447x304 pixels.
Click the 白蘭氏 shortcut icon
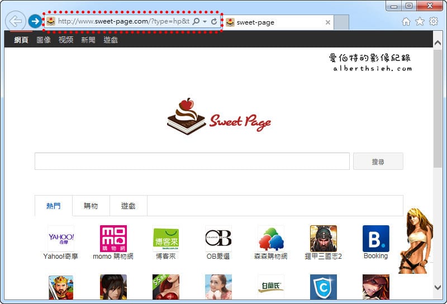271,287
